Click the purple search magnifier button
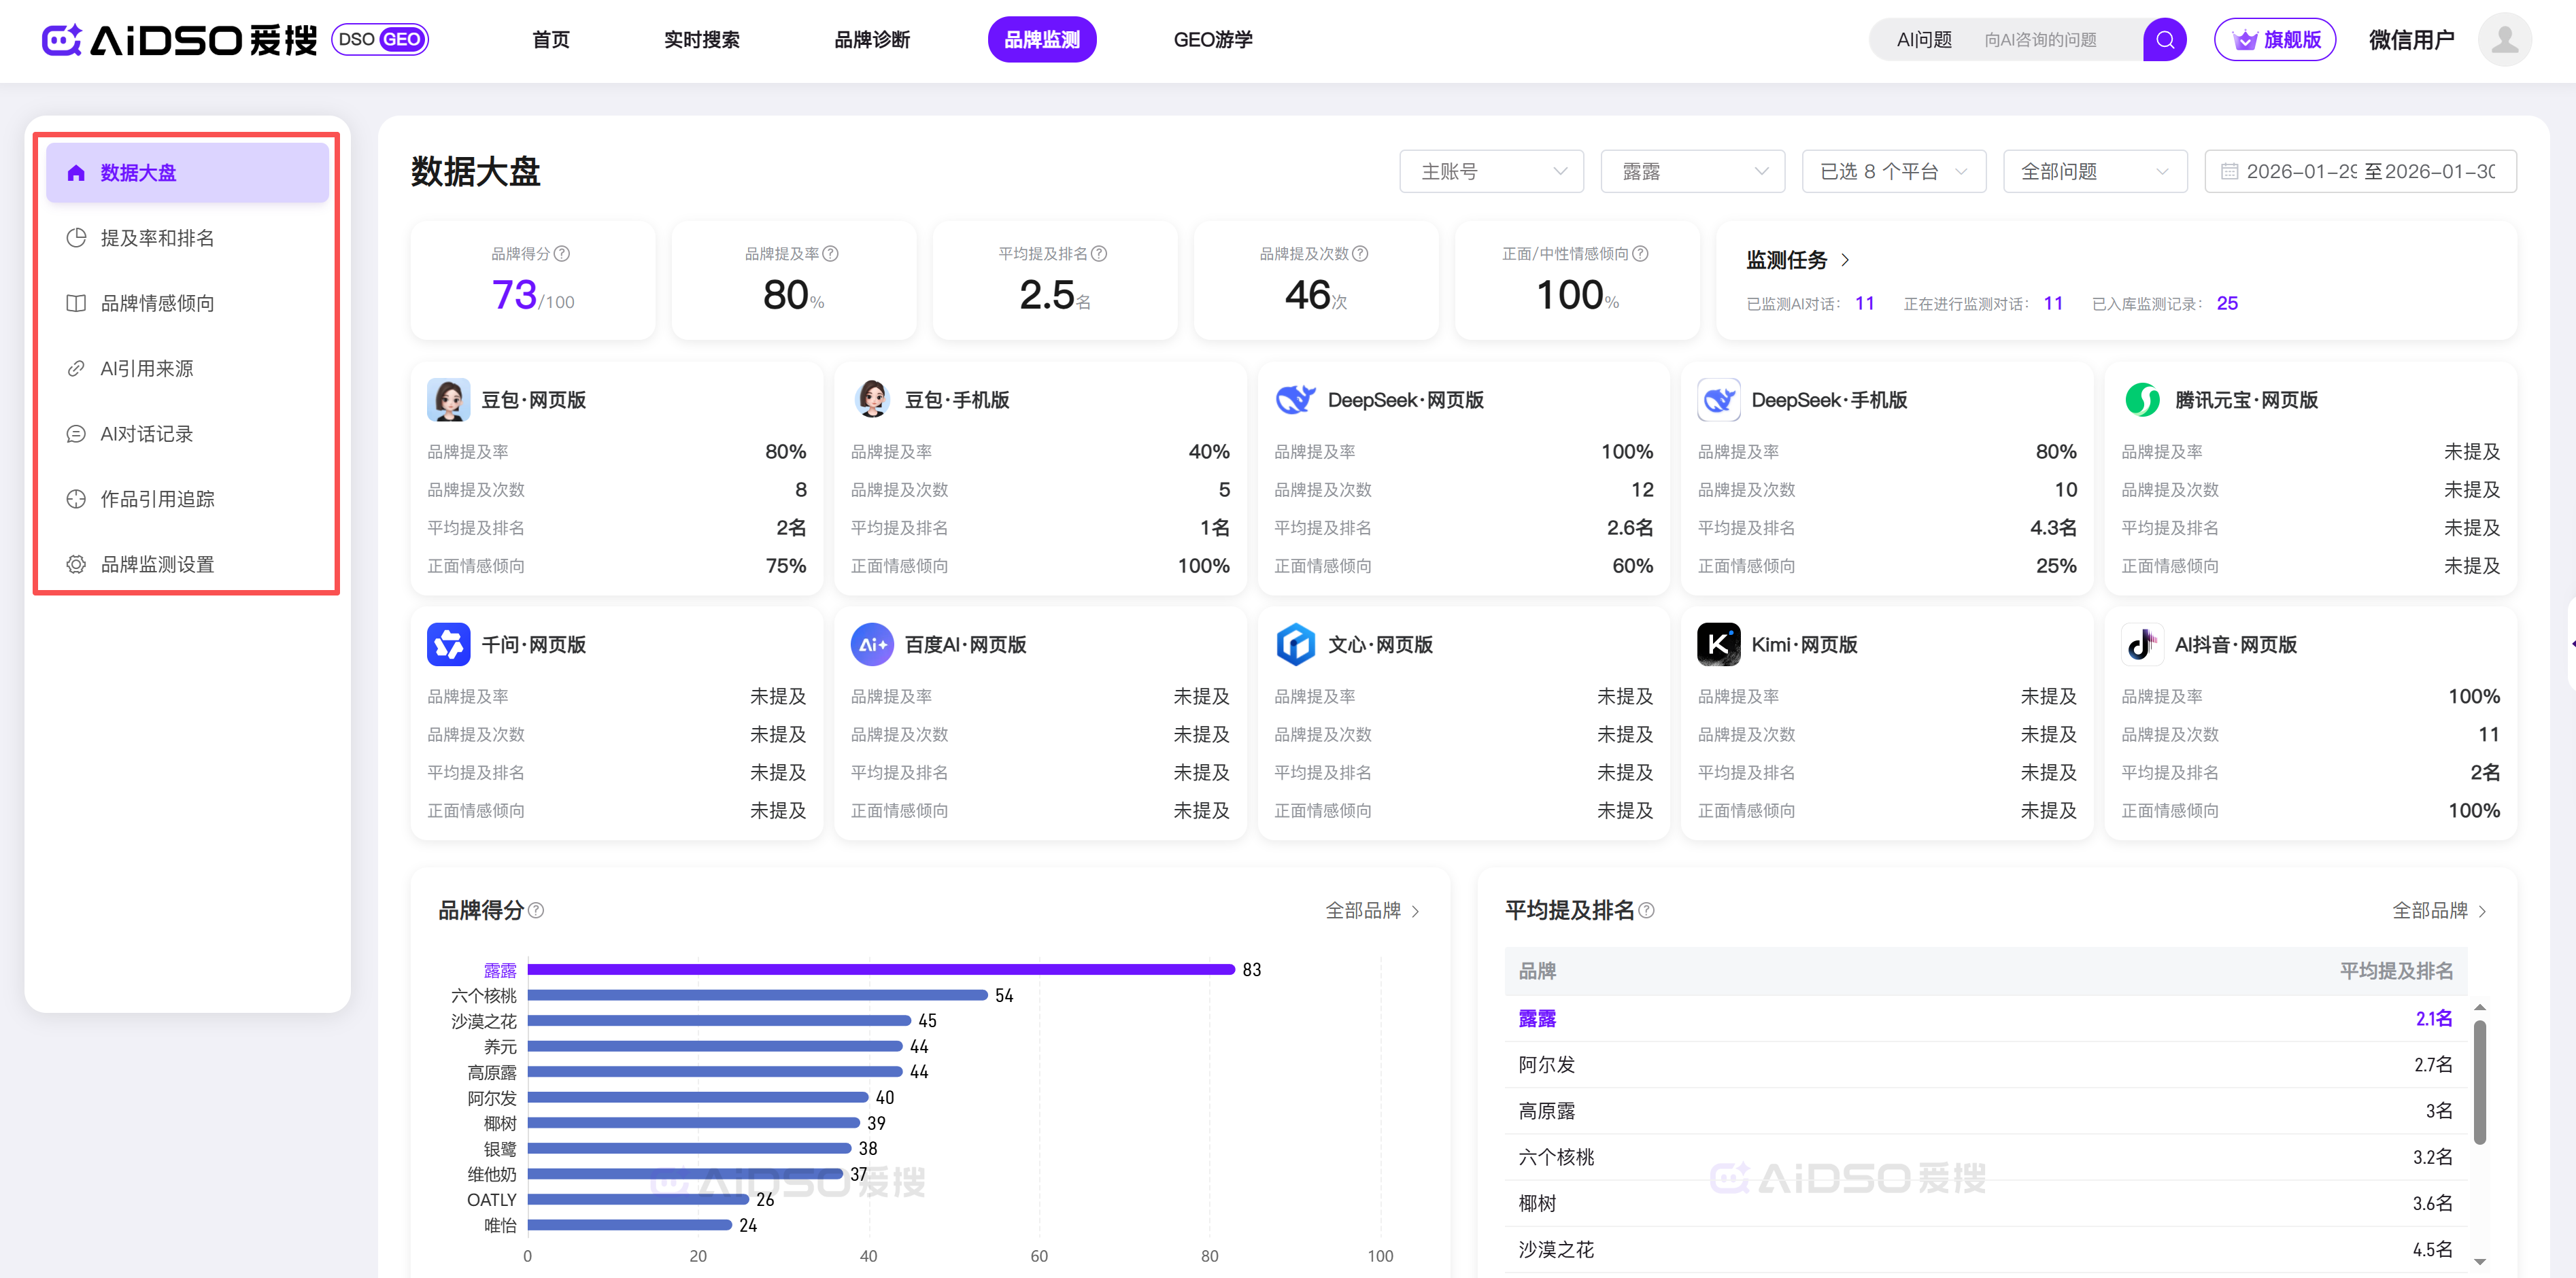The width and height of the screenshot is (2576, 1278). point(2164,40)
